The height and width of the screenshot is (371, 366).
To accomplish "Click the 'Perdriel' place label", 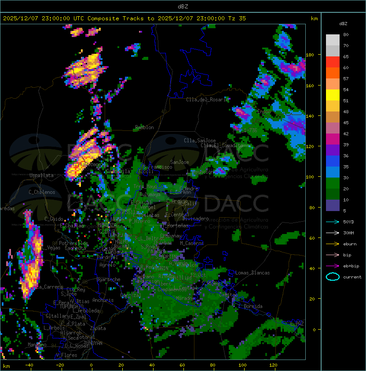I will click(x=107, y=257).
